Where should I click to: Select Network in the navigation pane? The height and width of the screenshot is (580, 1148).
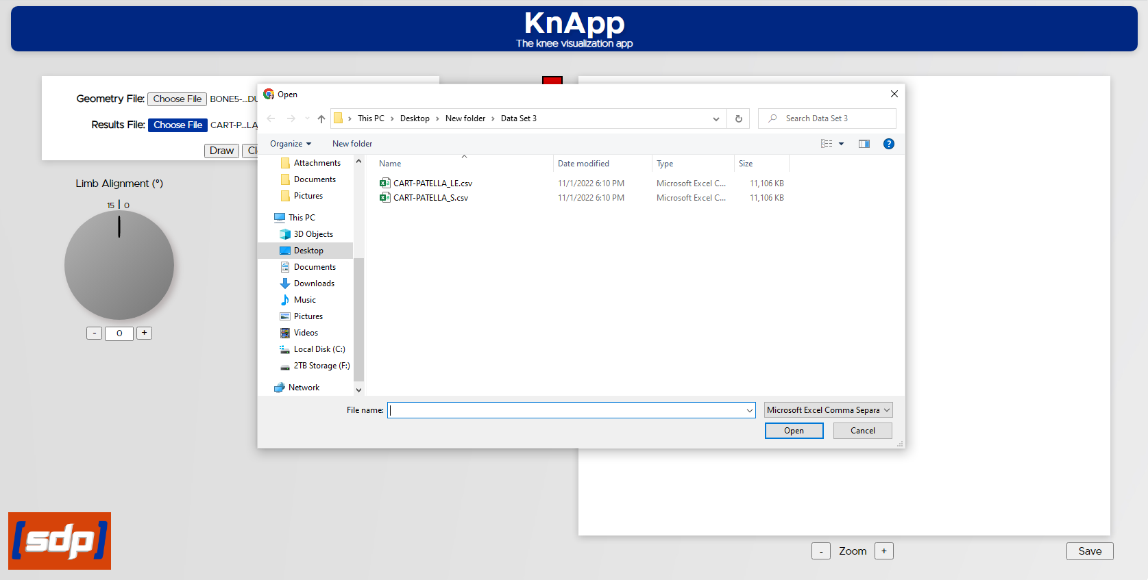point(297,388)
